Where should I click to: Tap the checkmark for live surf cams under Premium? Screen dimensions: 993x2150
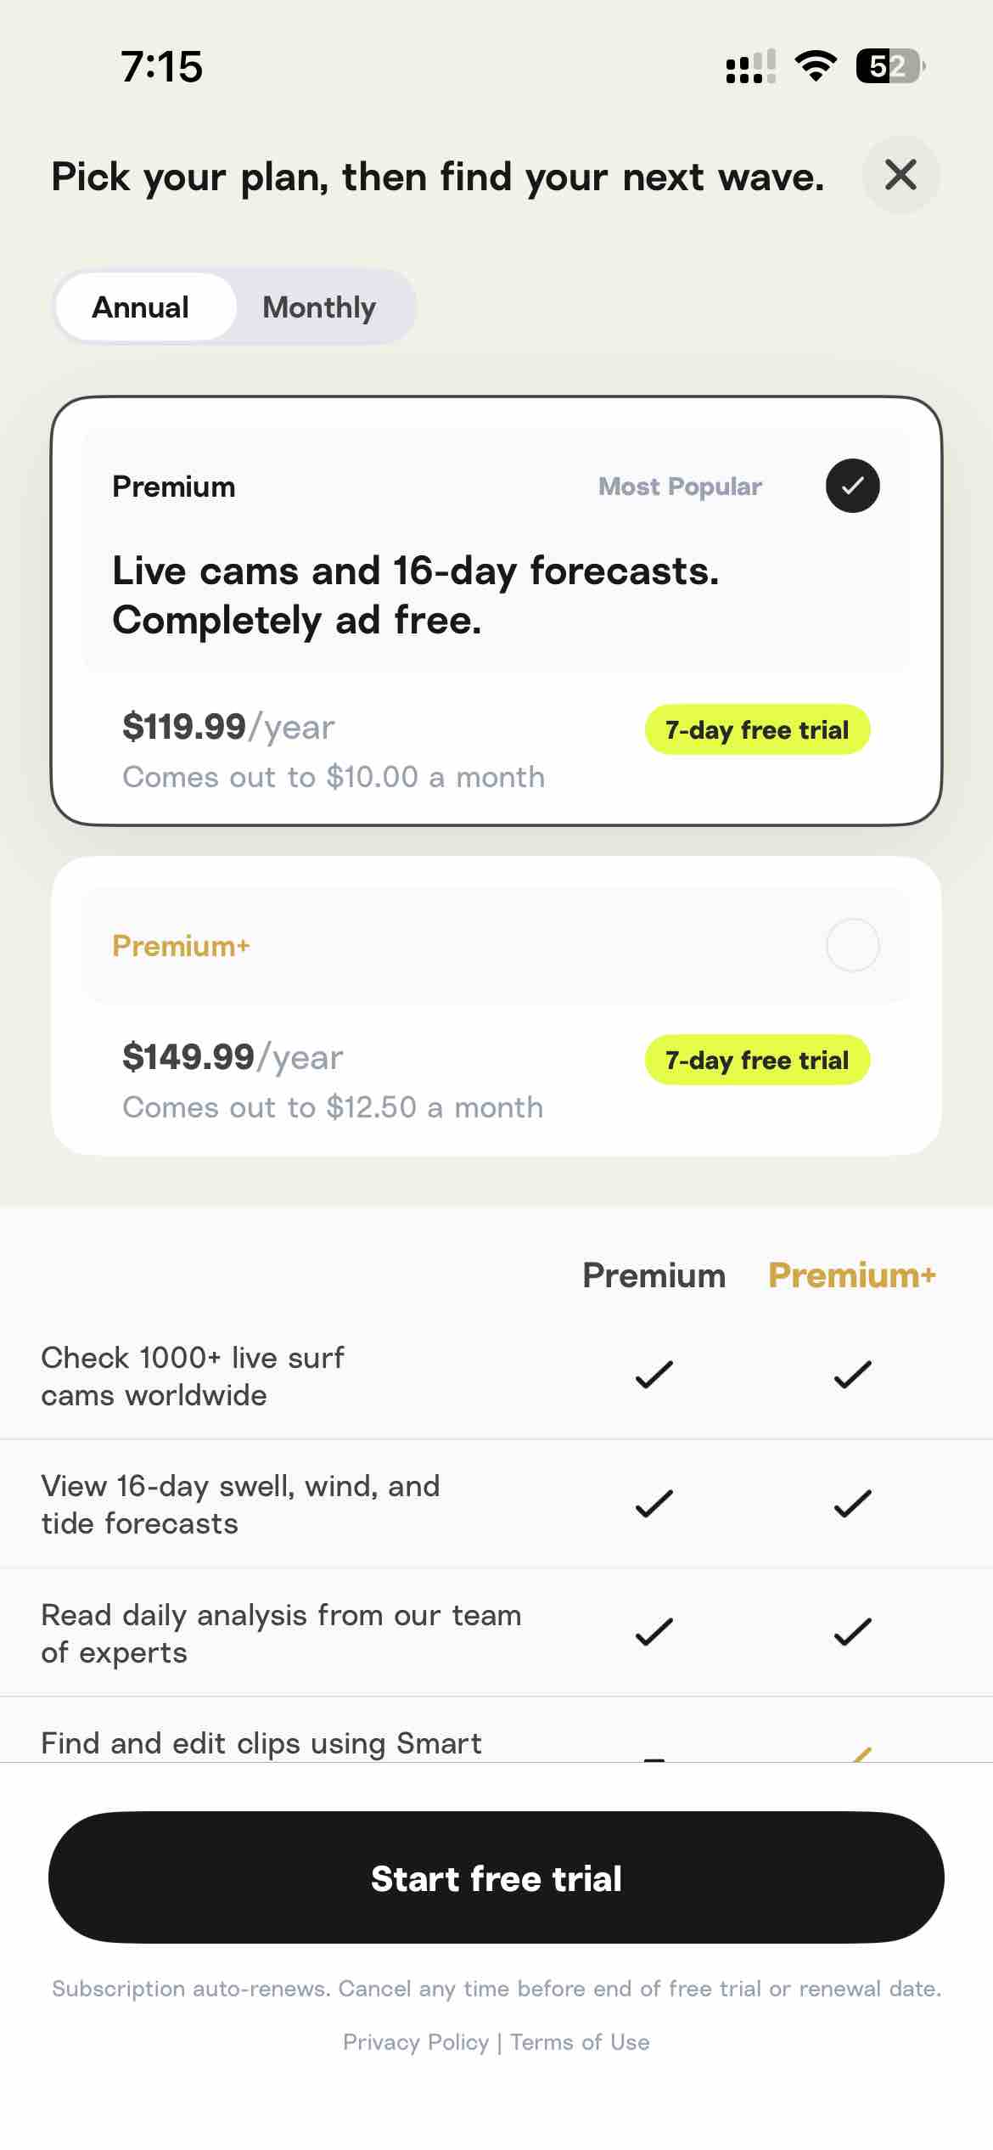point(651,1375)
